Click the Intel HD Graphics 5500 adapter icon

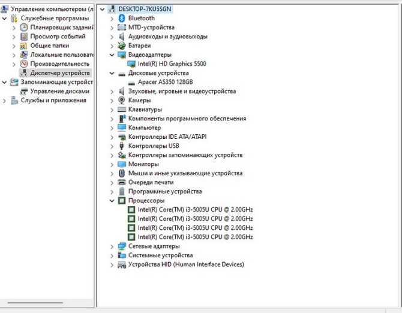(x=131, y=64)
